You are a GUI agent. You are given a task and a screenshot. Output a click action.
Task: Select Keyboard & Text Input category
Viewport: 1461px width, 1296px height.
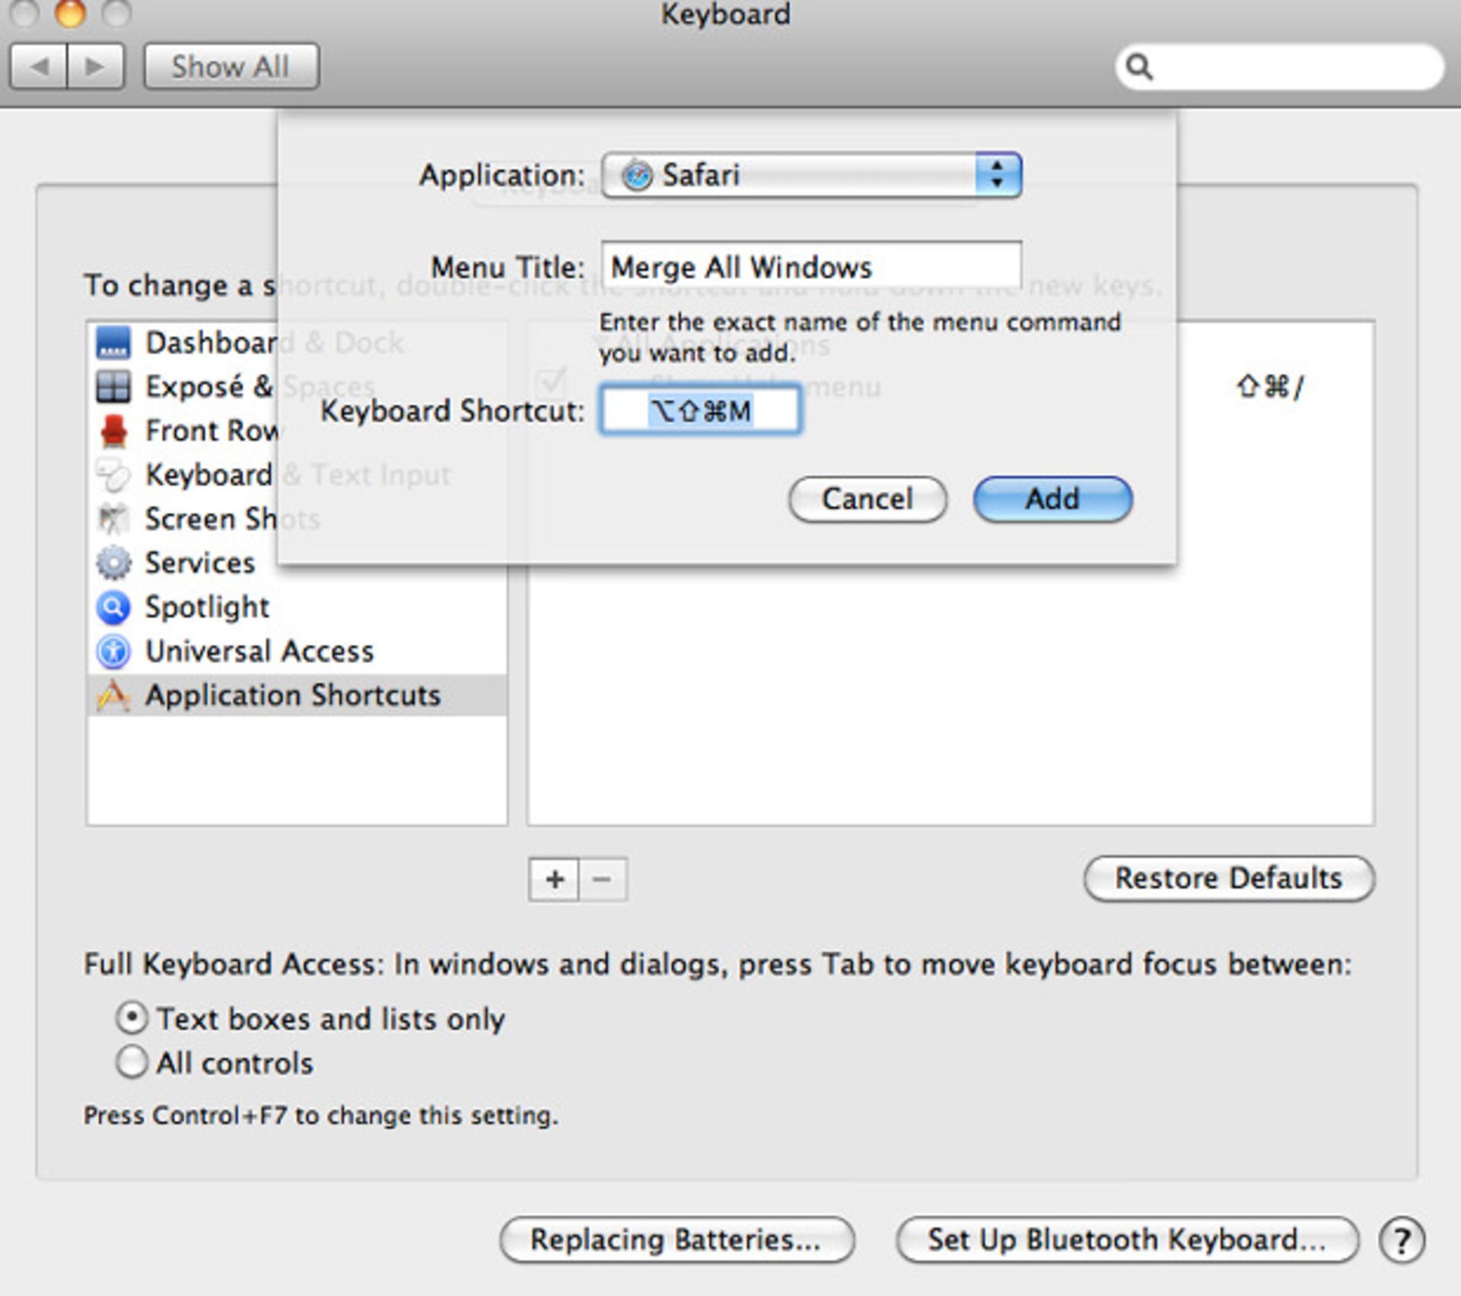[297, 475]
